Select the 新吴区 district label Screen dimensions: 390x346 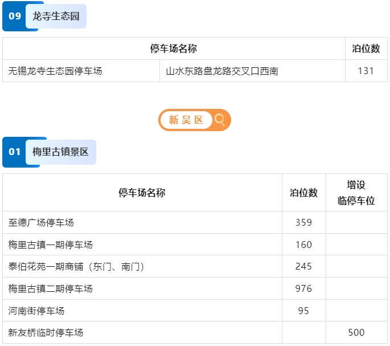click(186, 120)
